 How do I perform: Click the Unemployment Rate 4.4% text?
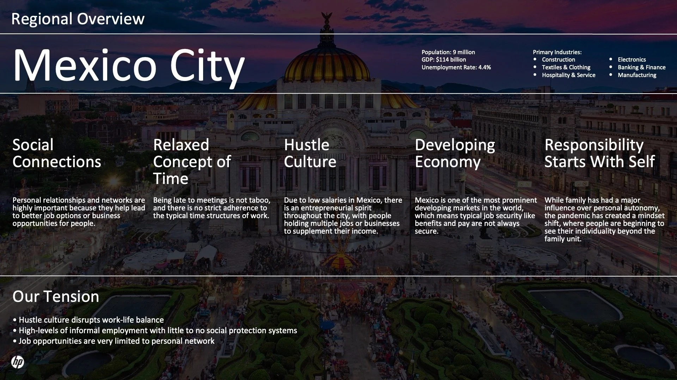(456, 68)
